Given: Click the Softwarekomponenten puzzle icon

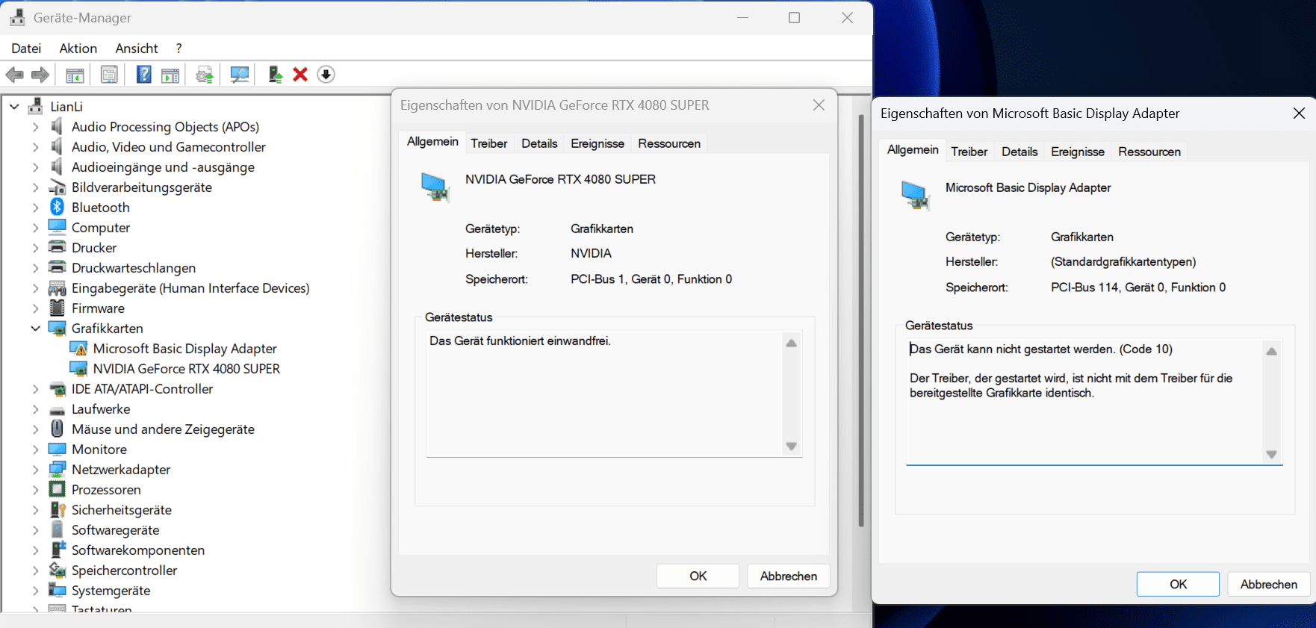Looking at the screenshot, I should point(57,550).
